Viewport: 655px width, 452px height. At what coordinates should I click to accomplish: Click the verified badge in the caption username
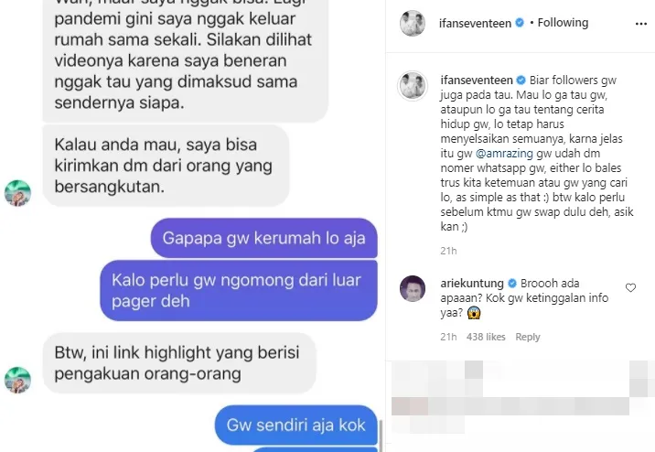(521, 80)
